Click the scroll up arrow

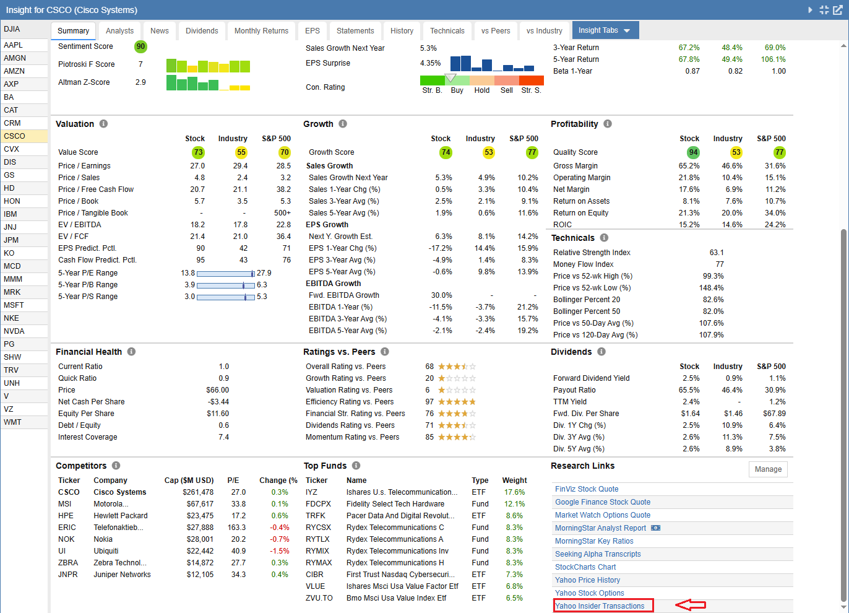tap(843, 46)
